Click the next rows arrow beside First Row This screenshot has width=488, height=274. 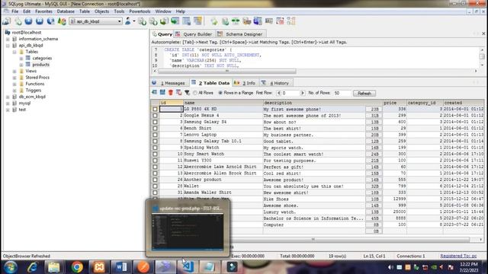tap(303, 93)
